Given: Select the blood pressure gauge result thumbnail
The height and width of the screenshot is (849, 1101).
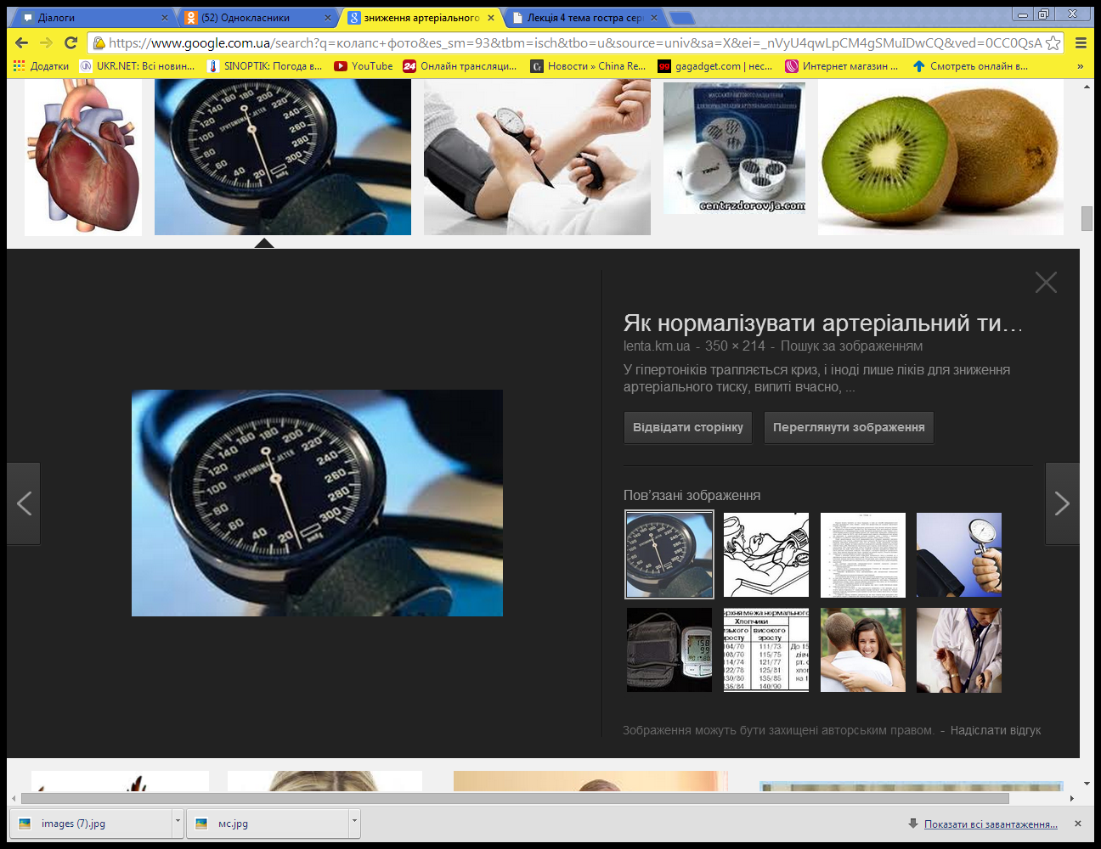Looking at the screenshot, I should [283, 158].
